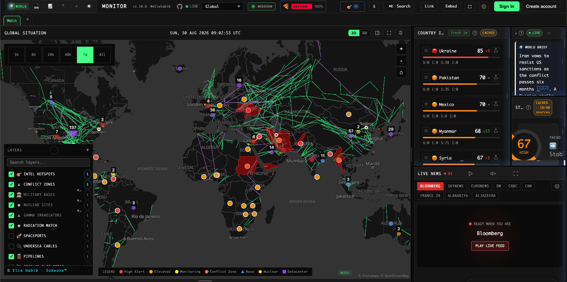Open the Global region dropdown
This screenshot has width=567, height=282.
point(223,7)
